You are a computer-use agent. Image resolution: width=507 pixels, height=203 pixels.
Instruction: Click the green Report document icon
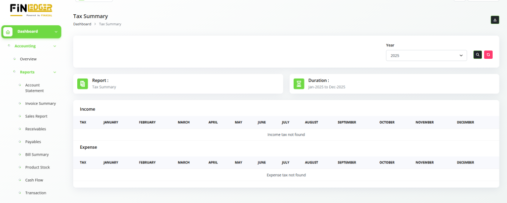(82, 83)
